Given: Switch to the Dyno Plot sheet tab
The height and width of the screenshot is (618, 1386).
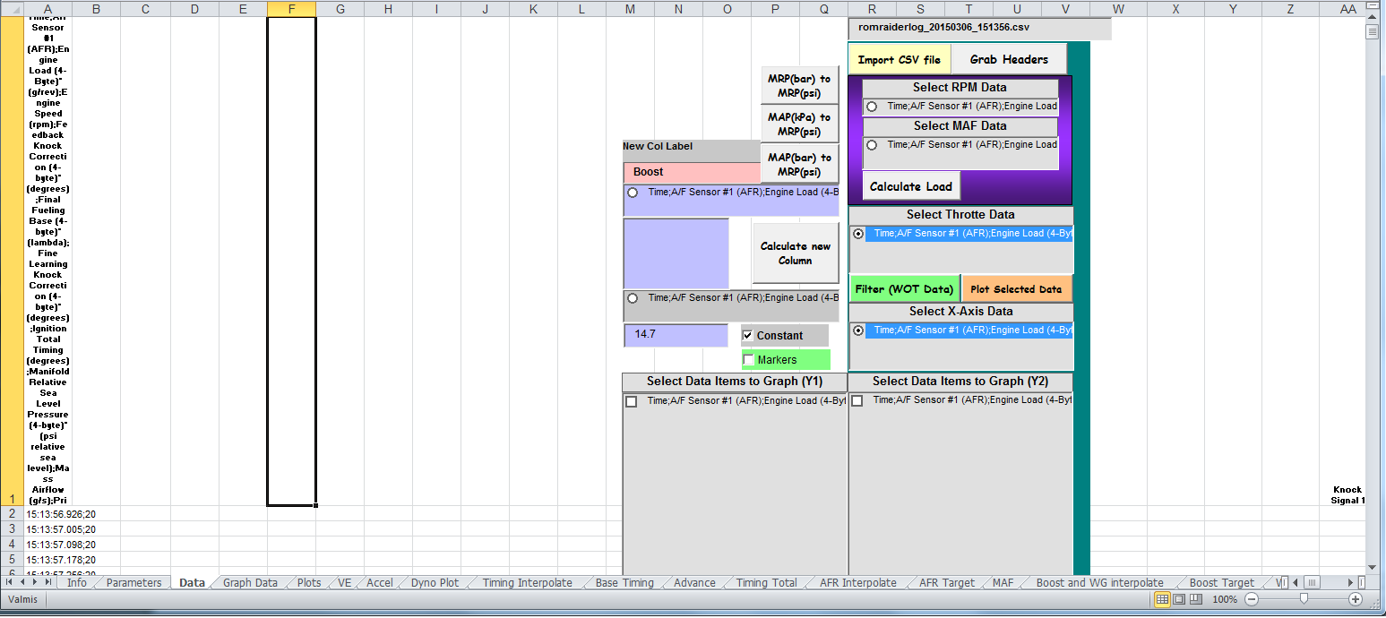Looking at the screenshot, I should tap(435, 583).
